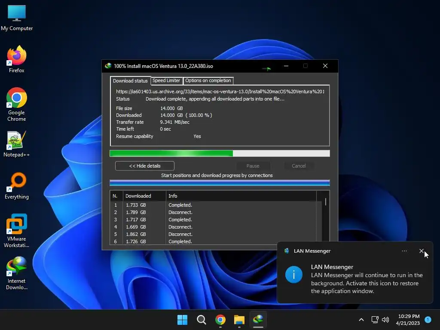This screenshot has width=440, height=330.
Task: Open LAN Messenger notification options menu
Action: click(404, 251)
